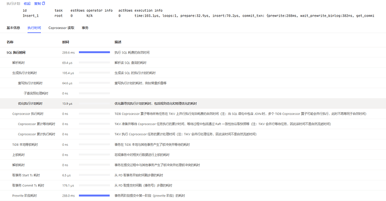Image resolution: width=386 pixels, height=201 pixels.
Task: Click the 64.6 µs time value
Action: point(67,83)
